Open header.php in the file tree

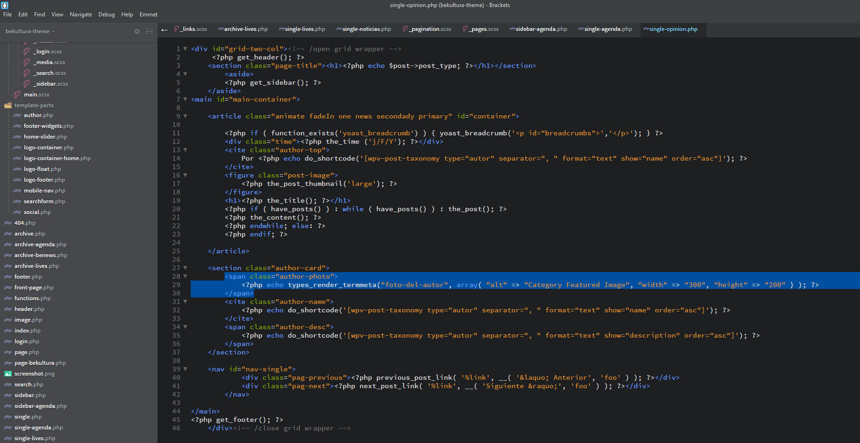30,309
